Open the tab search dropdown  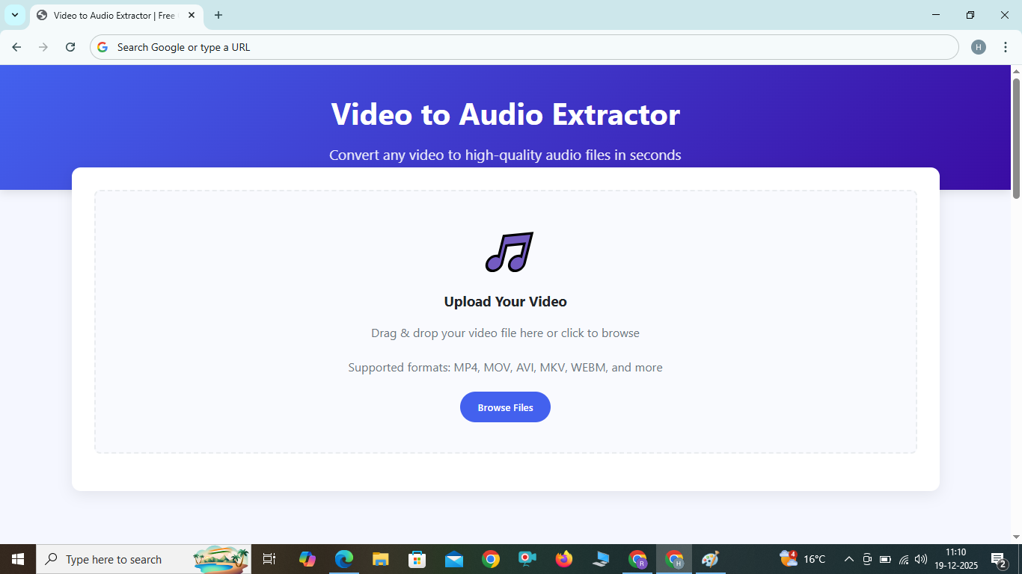click(x=14, y=15)
